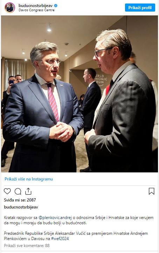The height and width of the screenshot is (253, 159).
Task: Open the buducnostsrbijeav profile avatar
Action: pyautogui.click(x=10, y=8)
